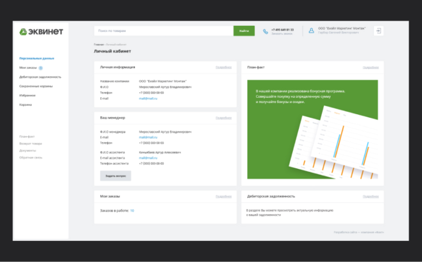Open Документы in the sidebar

click(27, 150)
